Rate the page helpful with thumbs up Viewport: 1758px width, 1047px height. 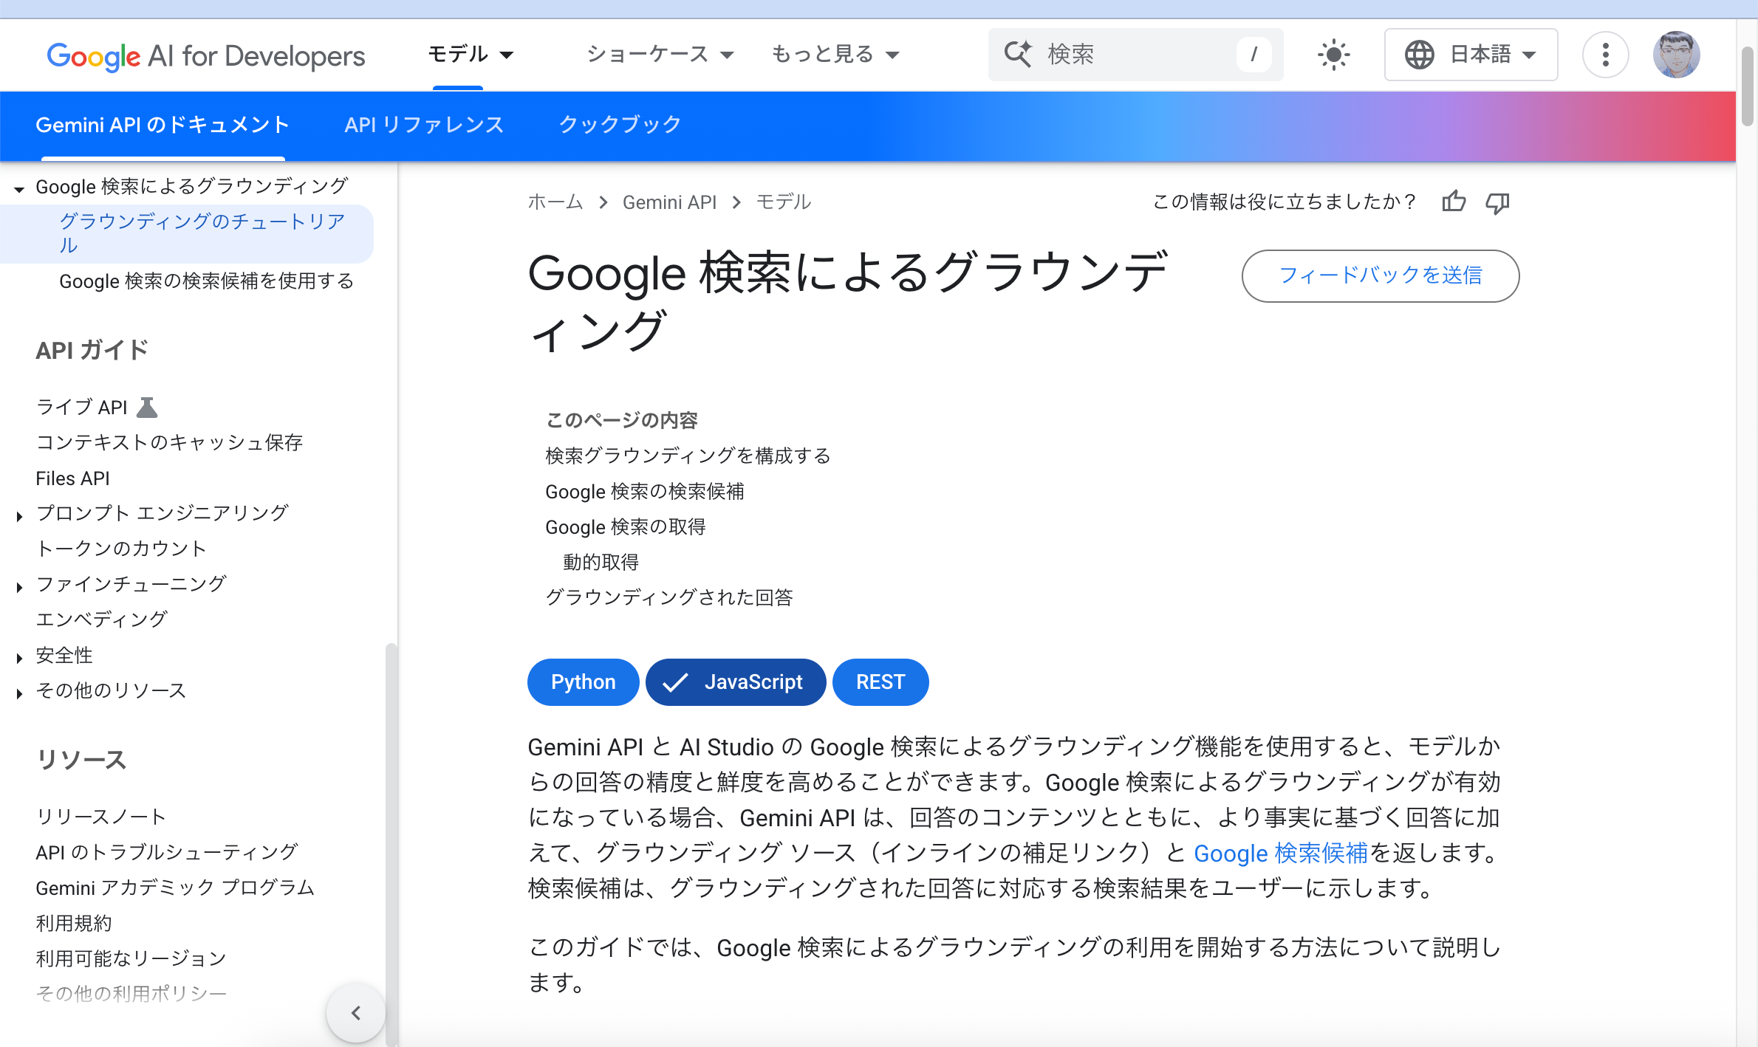click(x=1453, y=202)
